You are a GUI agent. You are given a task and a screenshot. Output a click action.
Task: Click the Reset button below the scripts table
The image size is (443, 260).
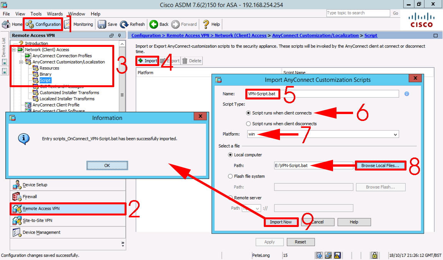click(x=301, y=242)
